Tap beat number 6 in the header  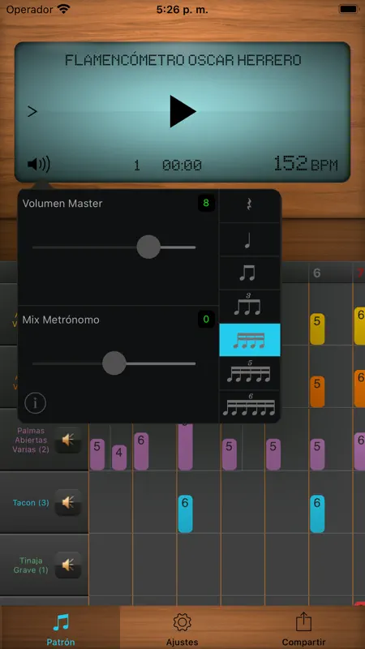pos(317,273)
